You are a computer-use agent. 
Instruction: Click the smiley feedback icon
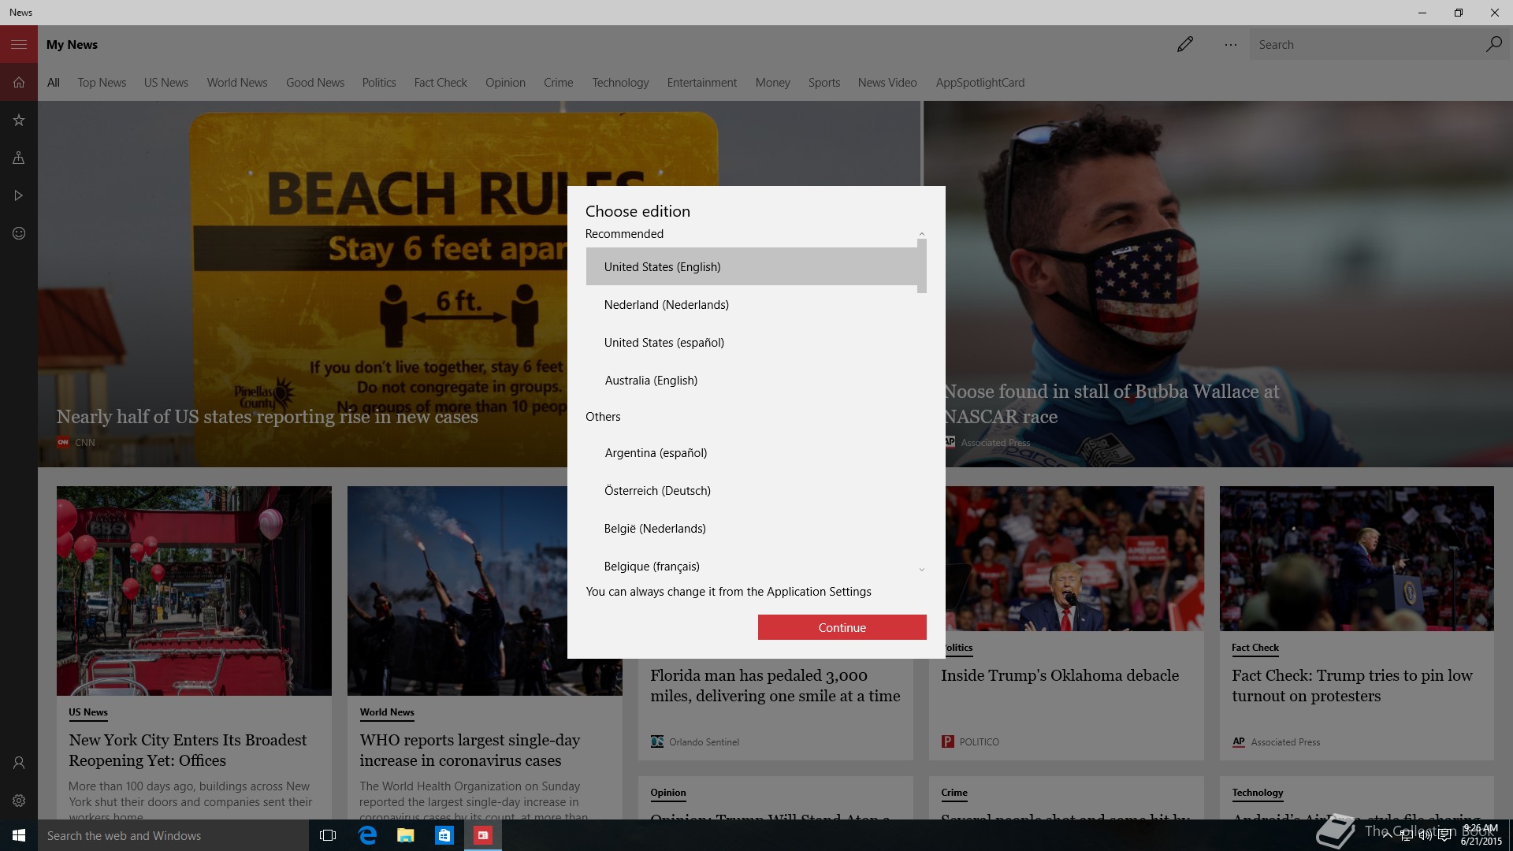click(x=19, y=233)
